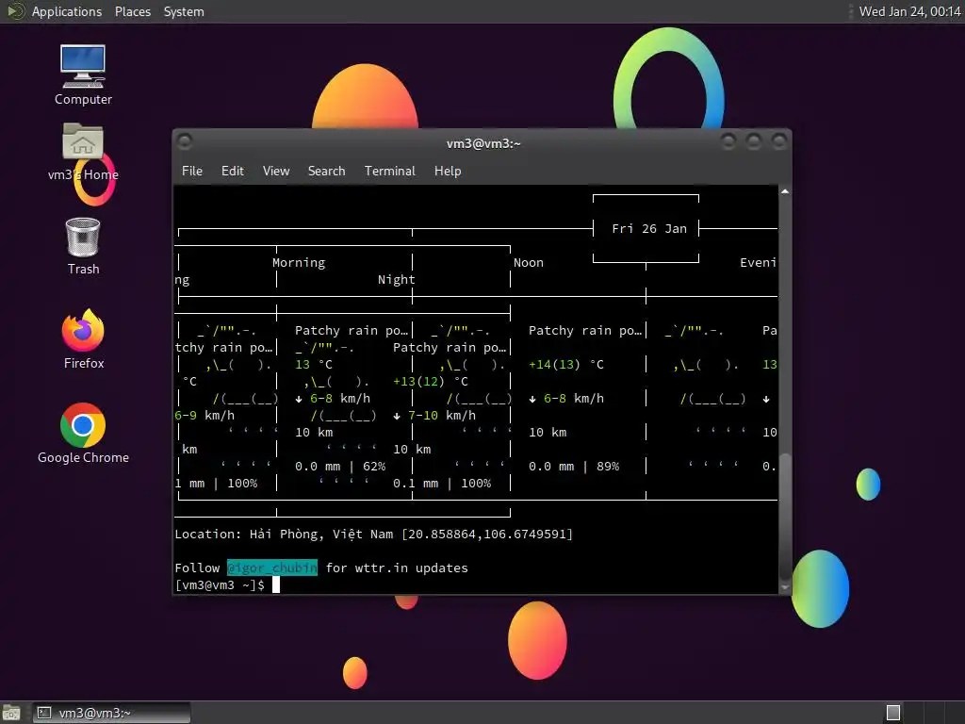Viewport: 965px width, 724px height.
Task: Open the terminal File menu
Action: [192, 172]
